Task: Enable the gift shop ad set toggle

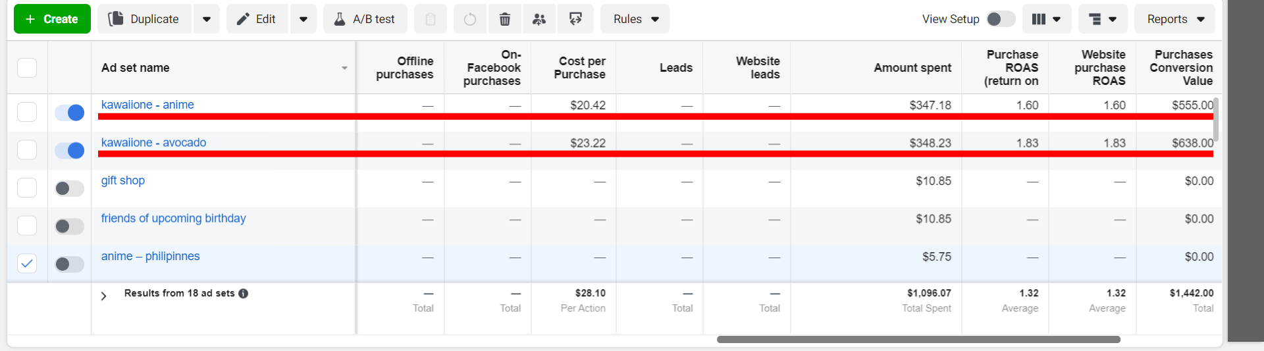Action: tap(70, 189)
